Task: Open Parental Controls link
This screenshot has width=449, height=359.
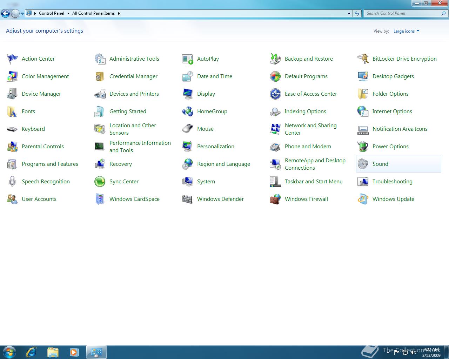Action: click(x=43, y=147)
